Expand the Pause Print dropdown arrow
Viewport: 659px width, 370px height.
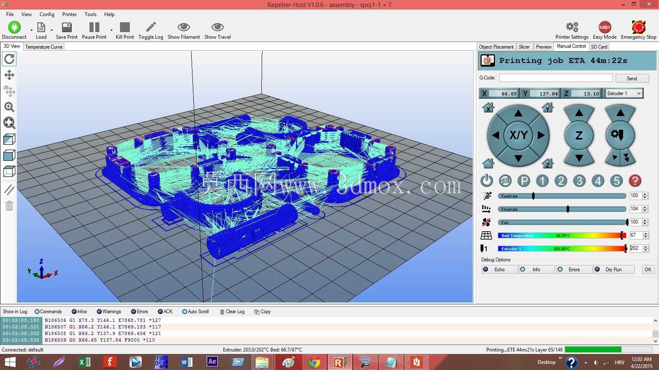coord(111,30)
